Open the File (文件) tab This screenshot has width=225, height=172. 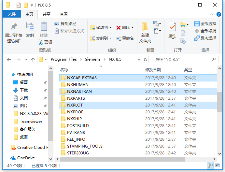click(x=12, y=14)
